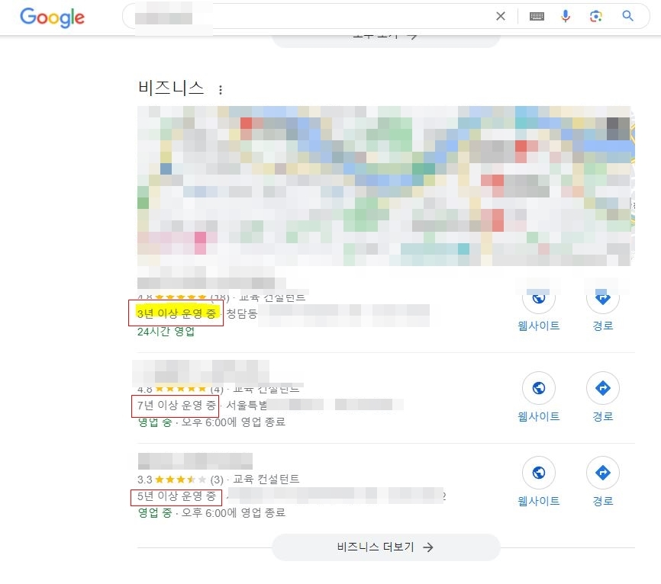The image size is (661, 584).
Task: Open 웹사이트 globe icon for second business
Action: point(539,388)
